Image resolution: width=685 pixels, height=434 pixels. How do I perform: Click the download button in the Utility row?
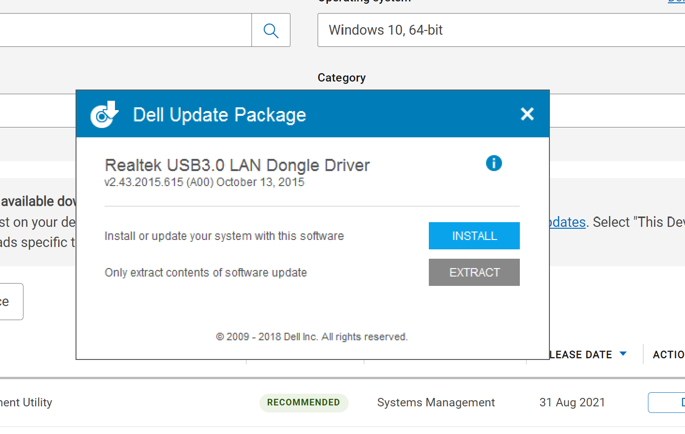click(666, 403)
